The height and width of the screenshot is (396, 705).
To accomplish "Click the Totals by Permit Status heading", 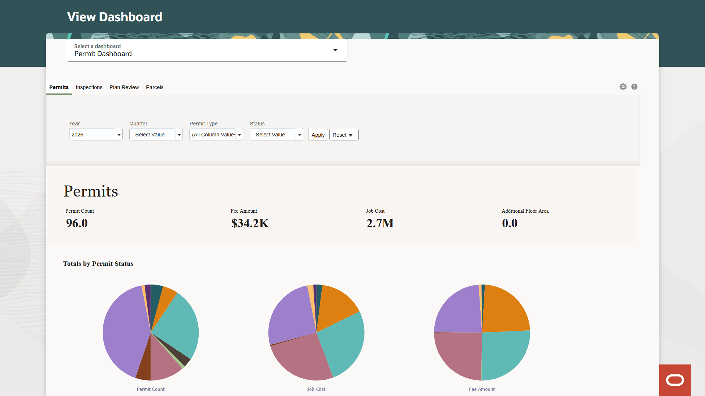I will coord(98,264).
